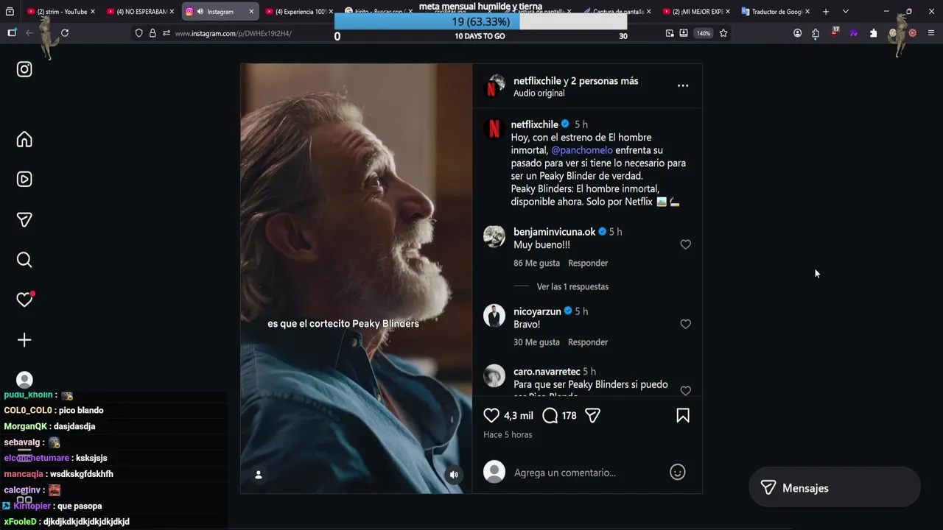Image resolution: width=943 pixels, height=530 pixels.
Task: Switch to the "(2) ¡MI MEJOR EXPE" tab
Action: point(695,12)
